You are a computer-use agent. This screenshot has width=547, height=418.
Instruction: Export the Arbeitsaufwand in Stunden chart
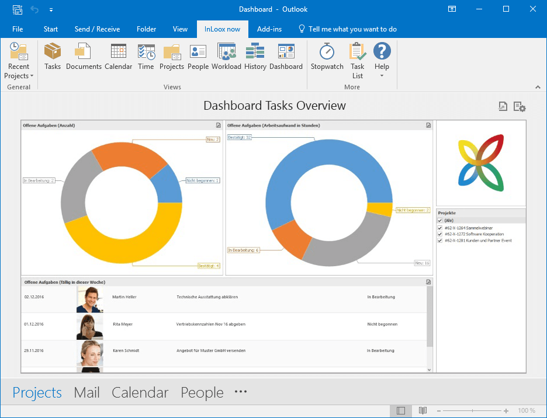[428, 125]
